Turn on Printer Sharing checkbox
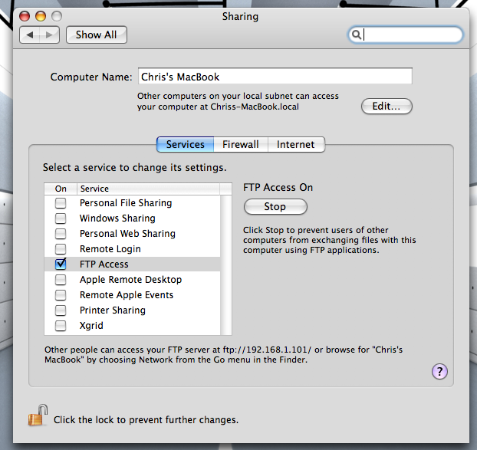Image resolution: width=477 pixels, height=450 pixels. point(61,310)
